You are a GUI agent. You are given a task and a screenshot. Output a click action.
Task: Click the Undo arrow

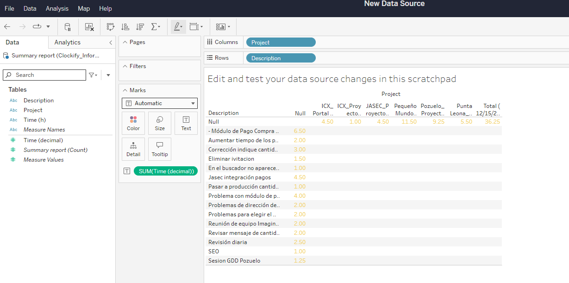(x=7, y=26)
